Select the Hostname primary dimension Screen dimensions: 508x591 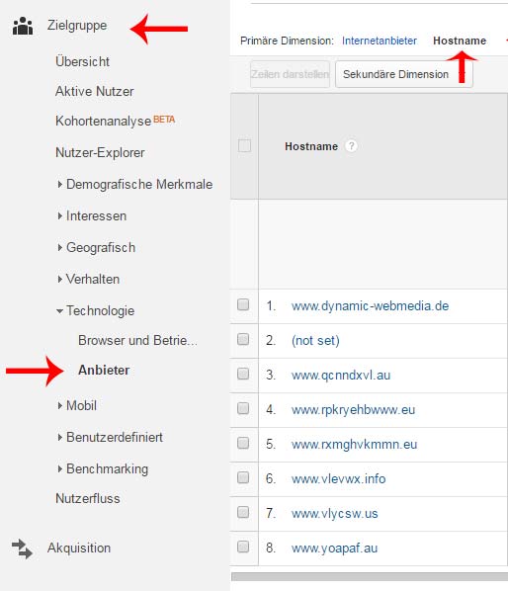460,41
